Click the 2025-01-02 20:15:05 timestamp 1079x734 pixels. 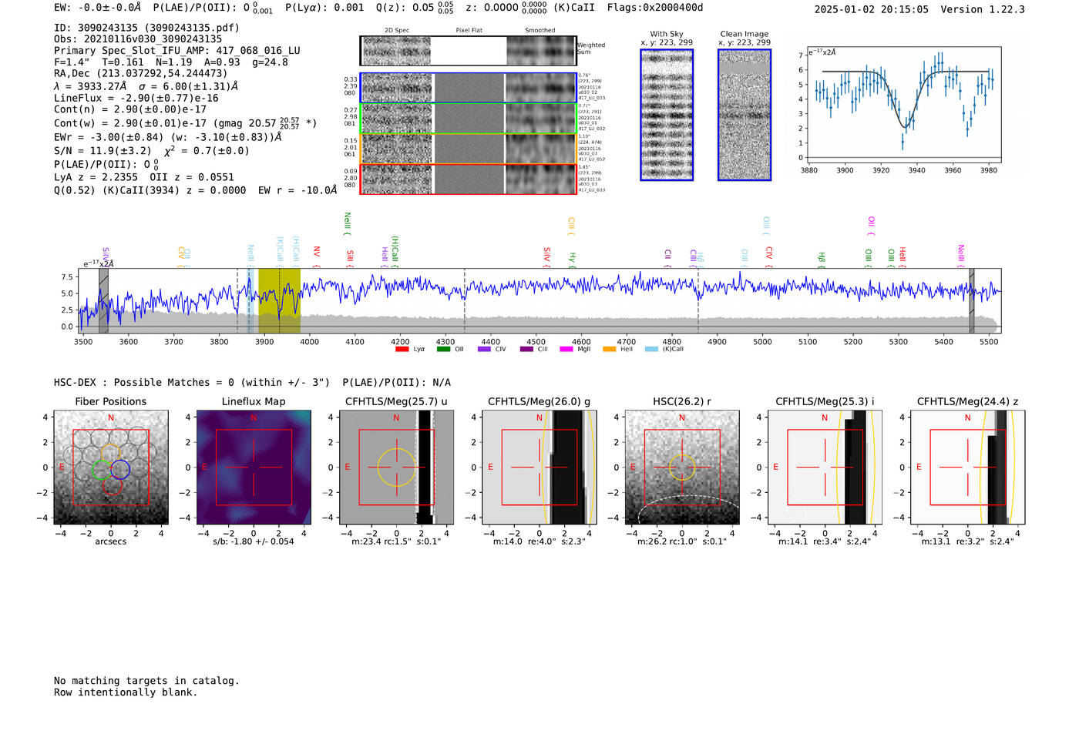tap(872, 9)
